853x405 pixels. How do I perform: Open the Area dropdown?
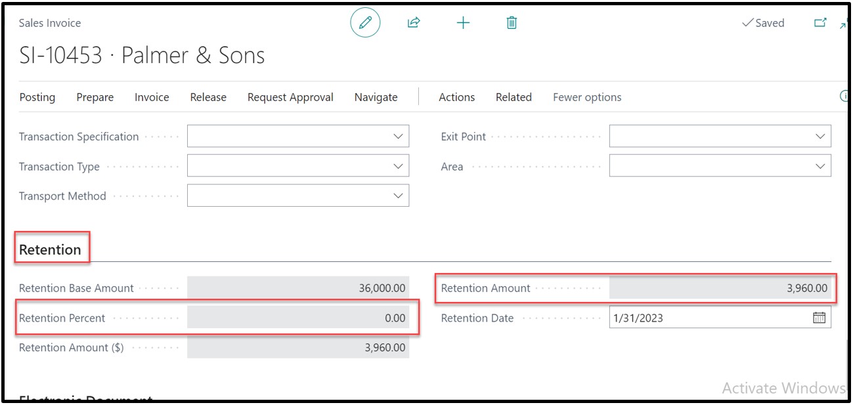(x=820, y=167)
